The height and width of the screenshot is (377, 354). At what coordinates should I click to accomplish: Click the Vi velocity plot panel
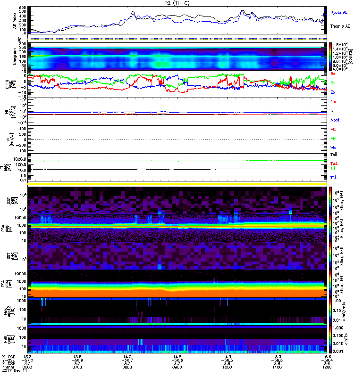tap(177, 139)
